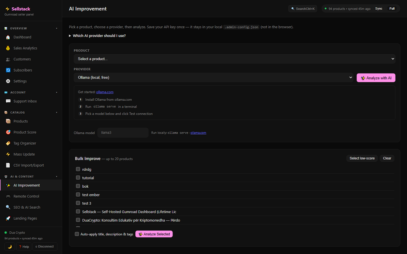Viewport: 407px width, 254px height.
Task: Check the test ember product checkbox
Action: [x=78, y=195]
